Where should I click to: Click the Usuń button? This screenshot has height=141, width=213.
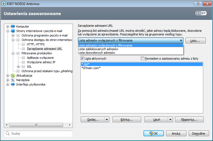coord(156,120)
